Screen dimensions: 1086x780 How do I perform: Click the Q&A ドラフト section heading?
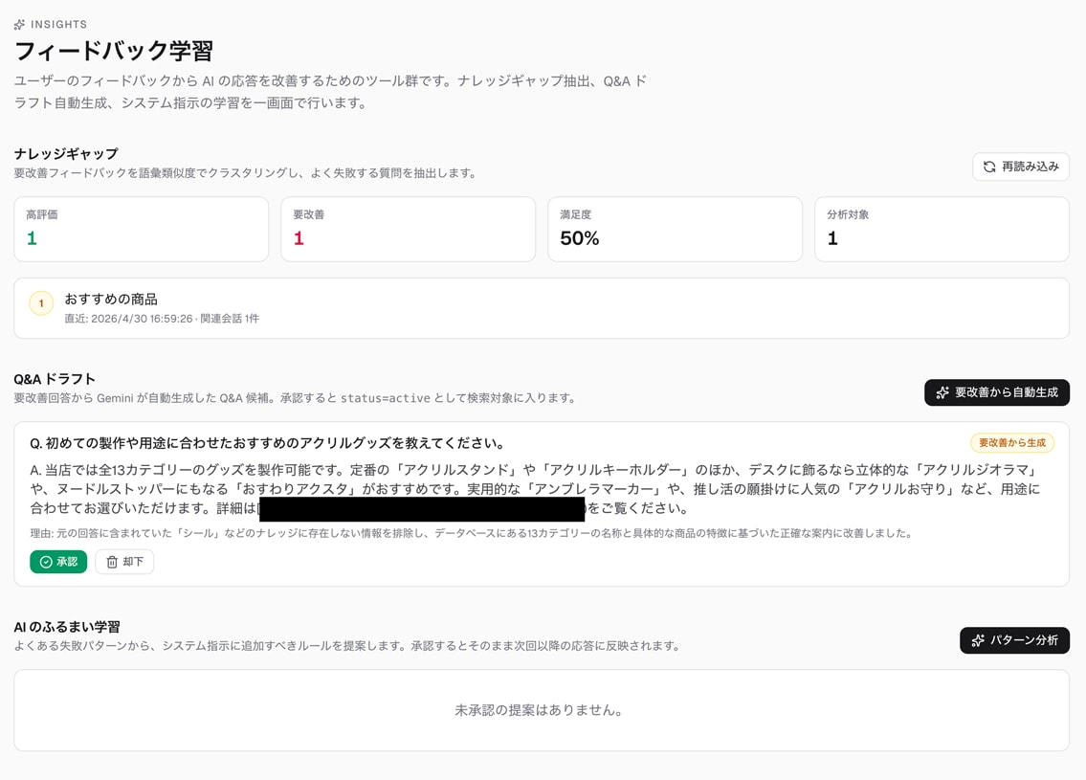(55, 379)
